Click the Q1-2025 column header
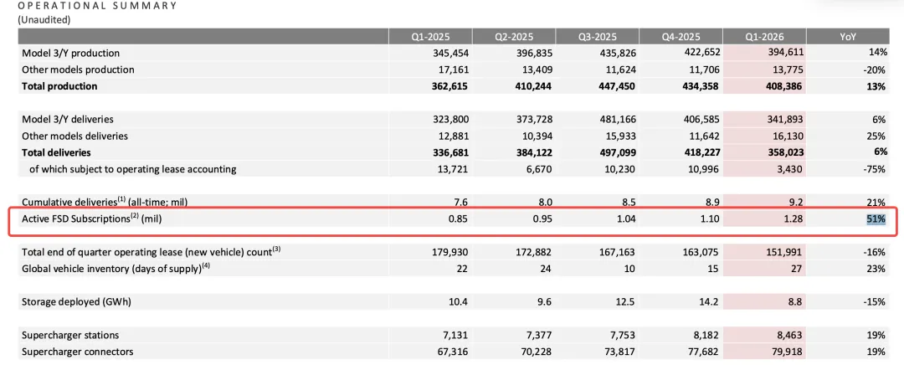 430,36
